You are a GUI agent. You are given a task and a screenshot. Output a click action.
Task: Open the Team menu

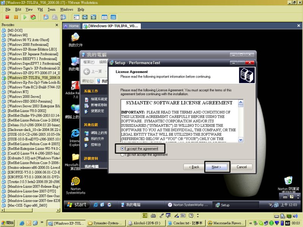(x=52, y=9)
